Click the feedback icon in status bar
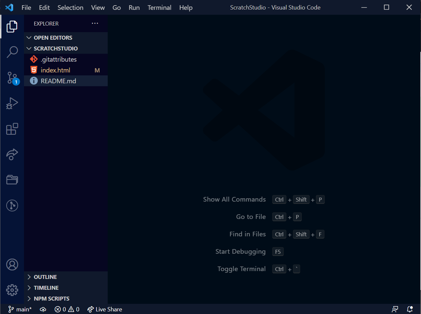This screenshot has width=421, height=314. point(395,309)
